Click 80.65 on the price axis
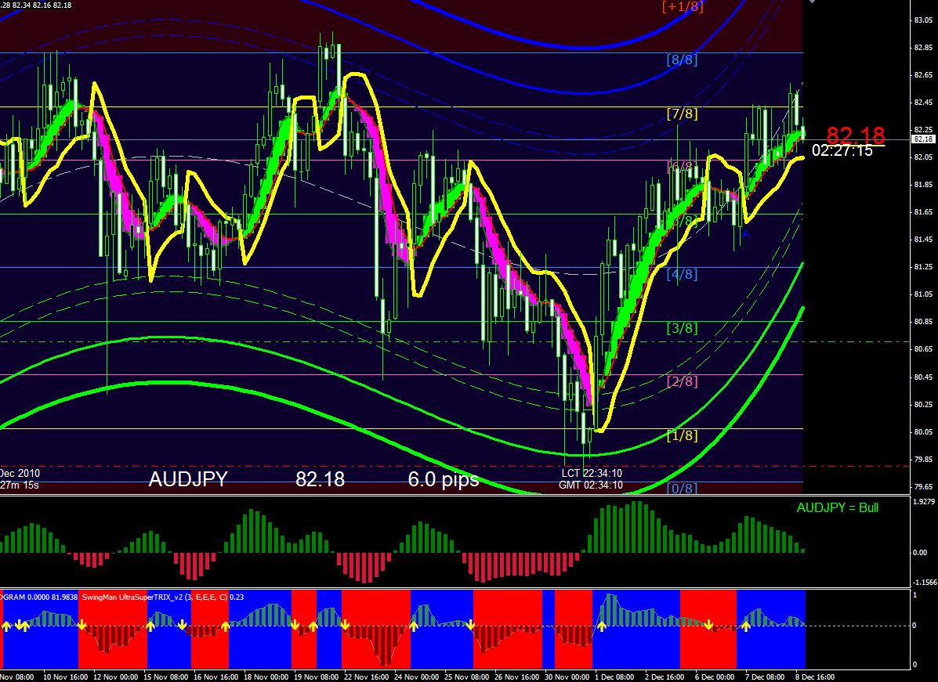938x682 pixels. coord(923,350)
